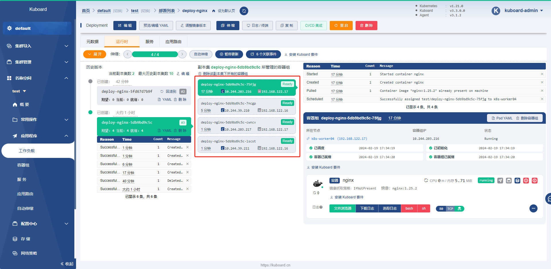This screenshot has height=269, width=551.
Task: Edit the max history replica set count
Action: 183,74
